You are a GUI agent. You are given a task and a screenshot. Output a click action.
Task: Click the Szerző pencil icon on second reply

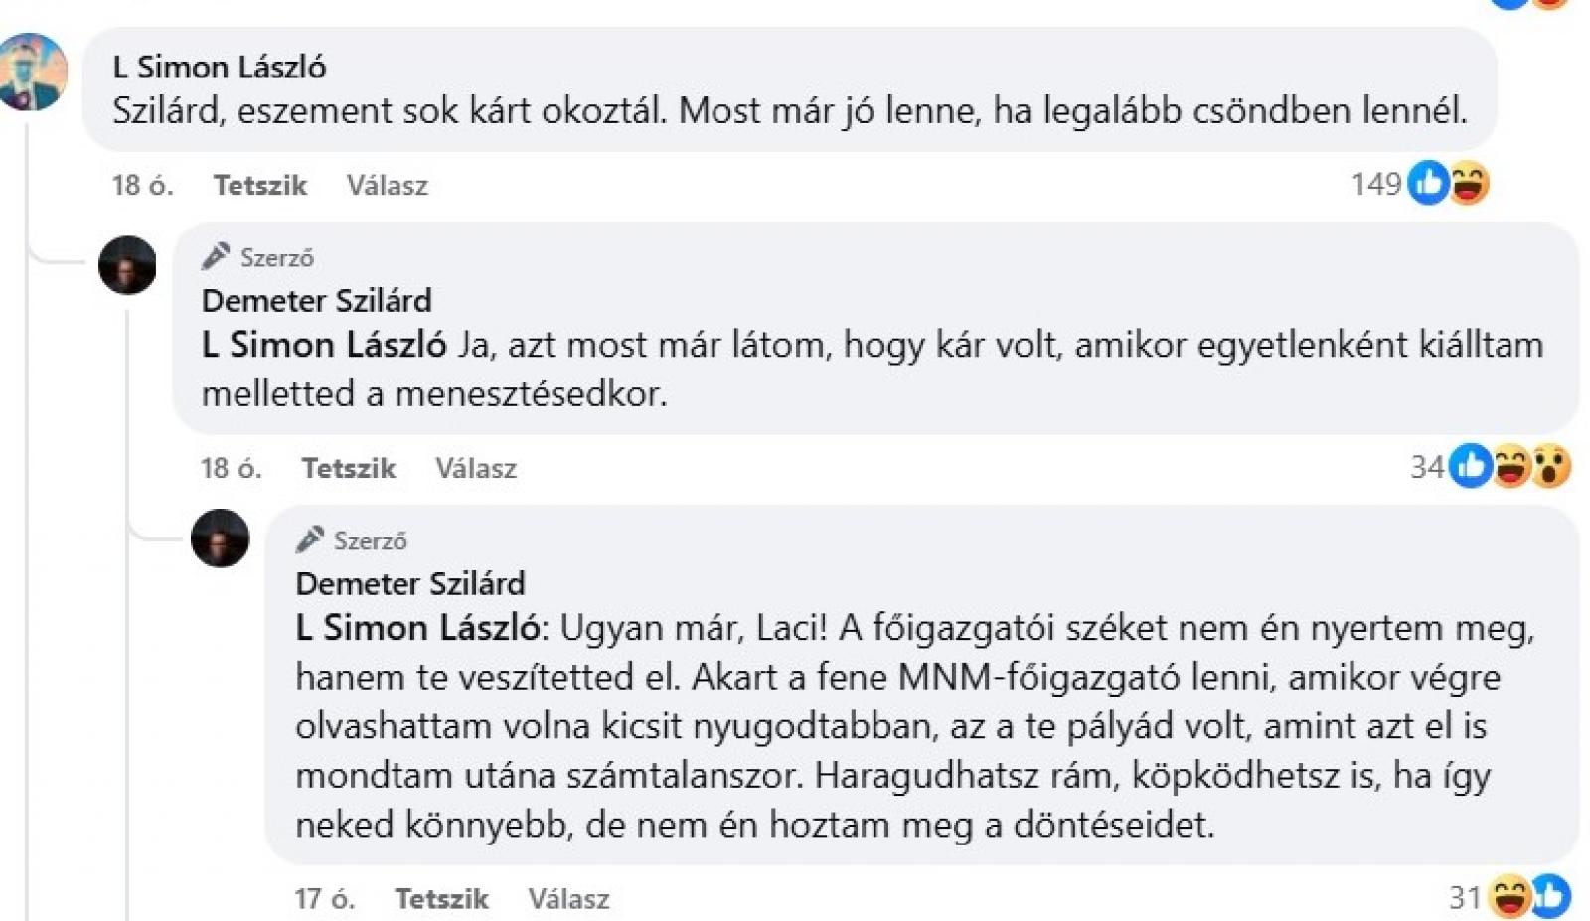pyautogui.click(x=309, y=539)
